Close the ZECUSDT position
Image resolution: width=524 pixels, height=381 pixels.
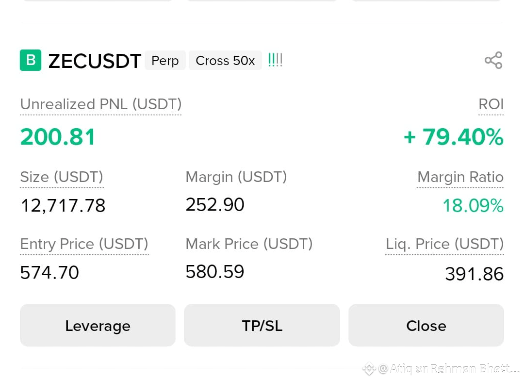[x=426, y=325]
